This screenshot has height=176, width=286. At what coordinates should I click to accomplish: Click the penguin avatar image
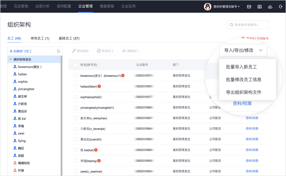click(208, 7)
